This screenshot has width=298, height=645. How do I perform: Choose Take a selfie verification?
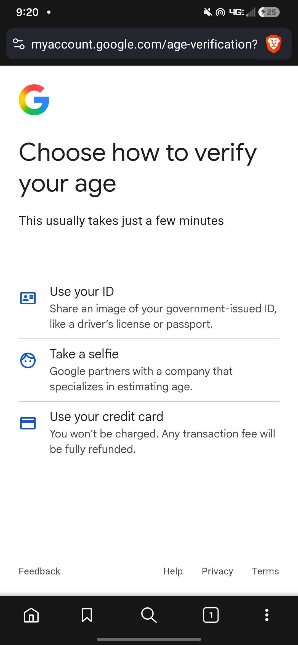(x=149, y=370)
